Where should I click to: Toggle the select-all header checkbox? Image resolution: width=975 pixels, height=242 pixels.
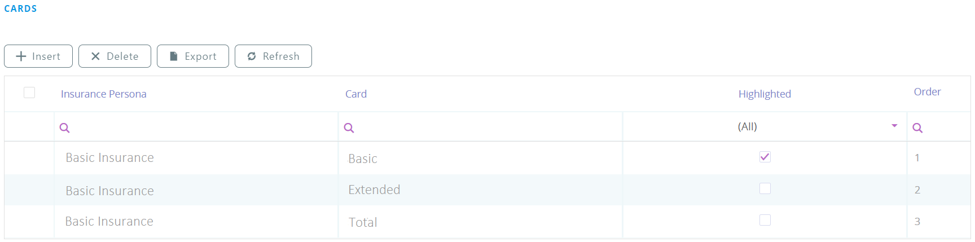[29, 93]
